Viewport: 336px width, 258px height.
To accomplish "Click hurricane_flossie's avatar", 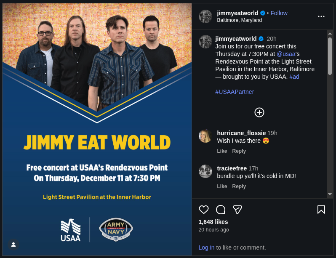I will pyautogui.click(x=205, y=136).
